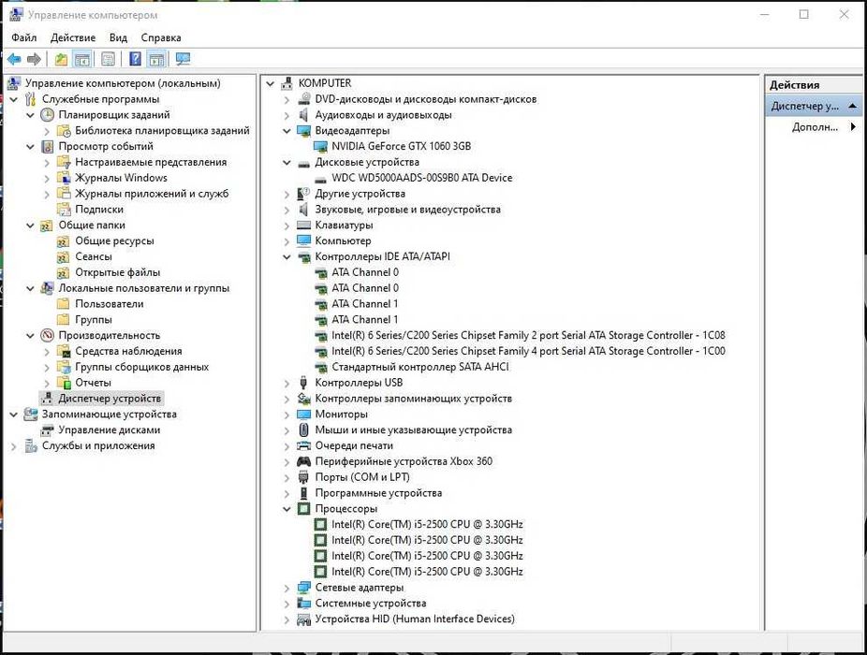Image resolution: width=867 pixels, height=655 pixels.
Task: Collapse the Диспетчер у... section arrow in Действия
Action: (852, 106)
